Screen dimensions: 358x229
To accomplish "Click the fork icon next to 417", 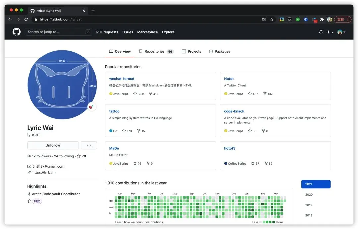I will [150, 94].
